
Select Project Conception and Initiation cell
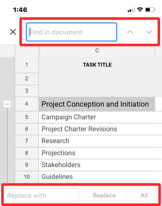pyautogui.click(x=97, y=104)
